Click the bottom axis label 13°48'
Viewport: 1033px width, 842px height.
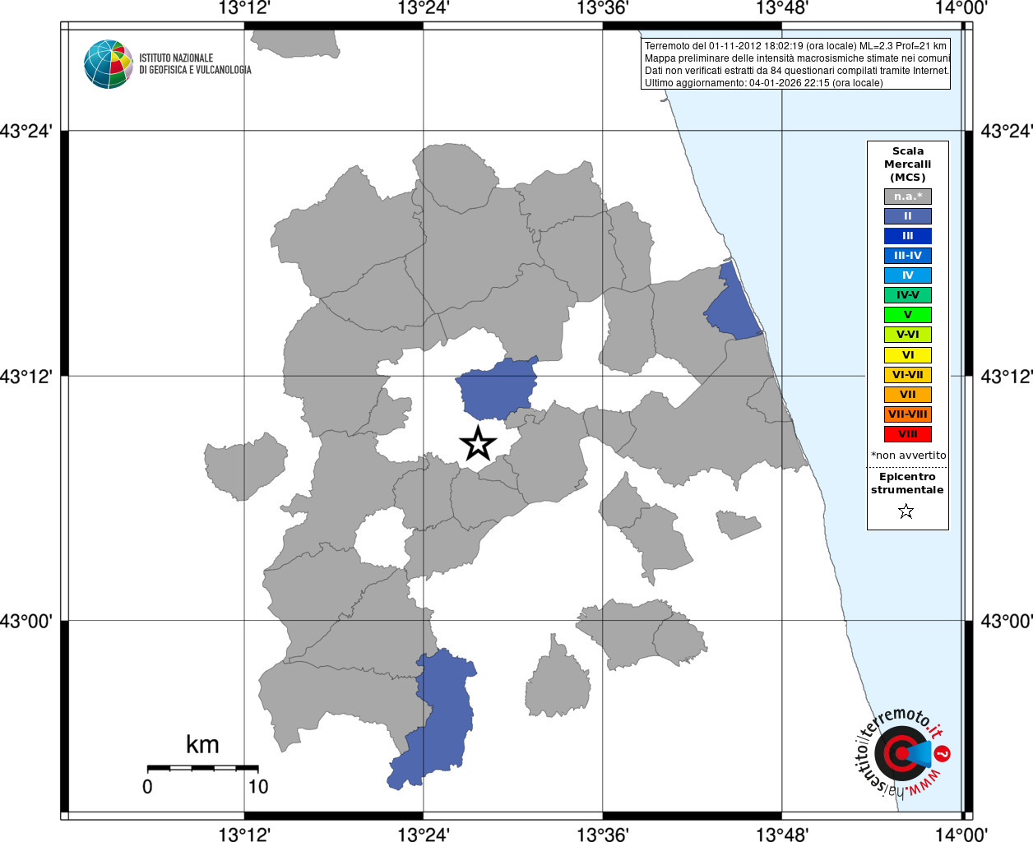(x=782, y=835)
